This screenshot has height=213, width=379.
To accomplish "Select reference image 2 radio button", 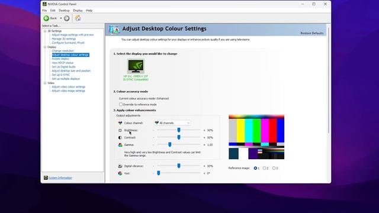I will click(265, 168).
